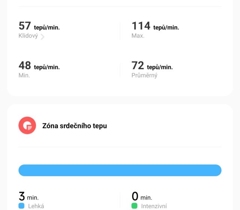Select the Min. label

click(24, 75)
